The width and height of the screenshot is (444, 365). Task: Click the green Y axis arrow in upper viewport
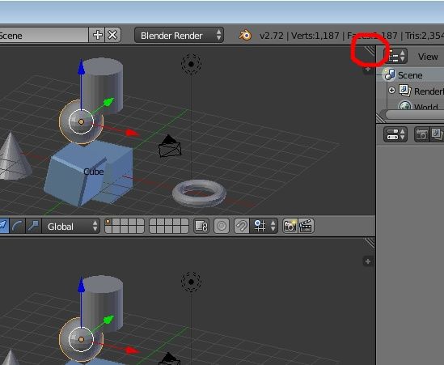(x=108, y=102)
